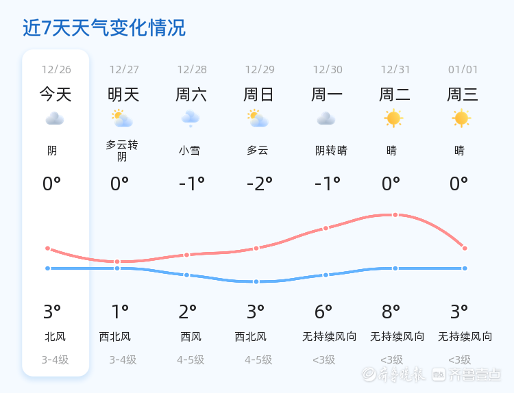Click Sunday's partly cloudy weather icon
This screenshot has height=393, width=514.
coord(258,118)
